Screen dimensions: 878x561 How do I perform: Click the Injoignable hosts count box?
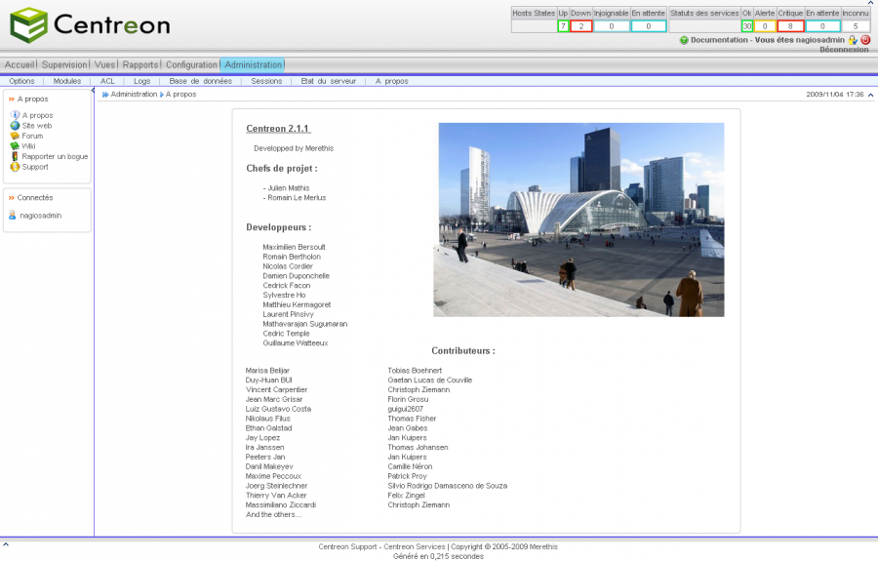coord(612,26)
